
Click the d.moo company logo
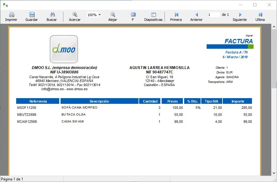[64, 49]
